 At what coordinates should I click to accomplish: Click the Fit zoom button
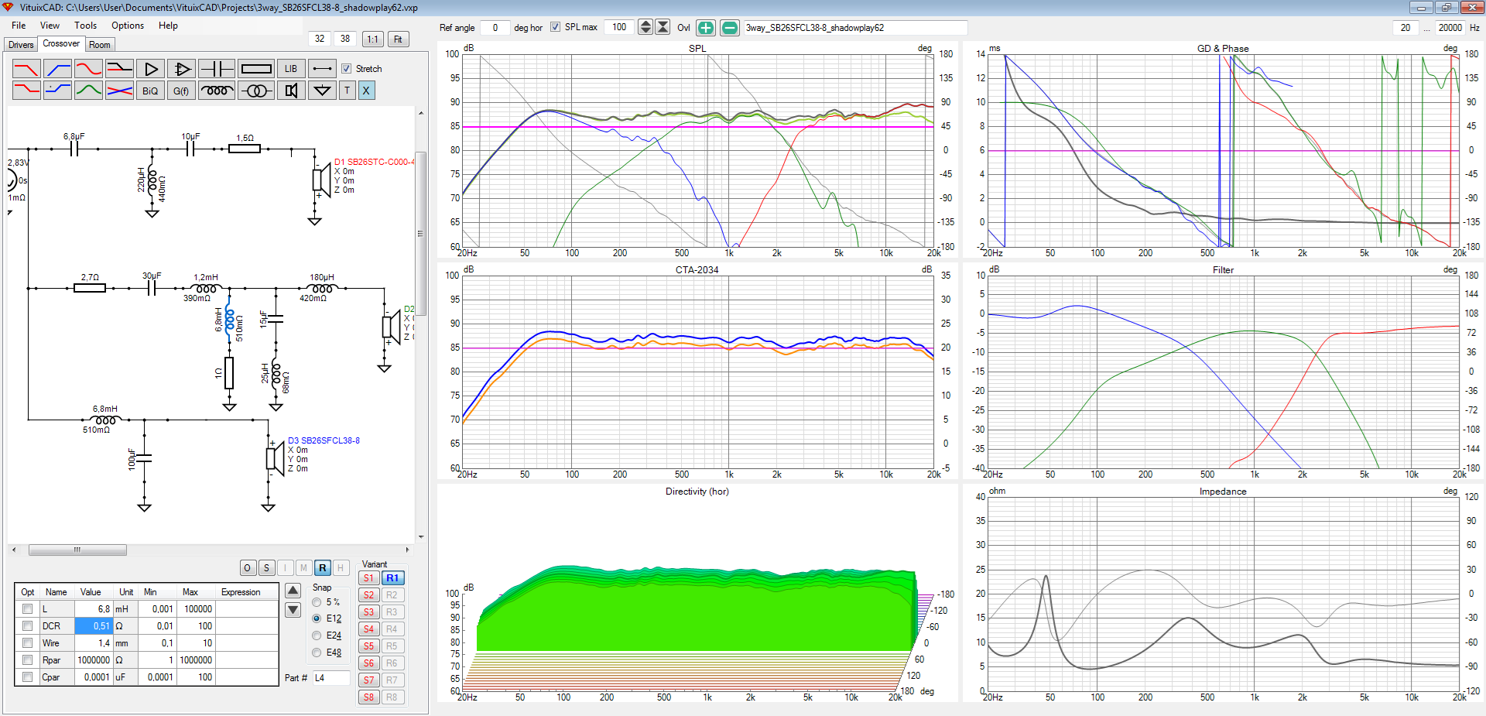(x=399, y=39)
